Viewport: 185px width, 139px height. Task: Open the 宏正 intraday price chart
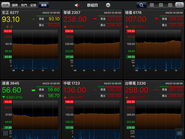point(35,44)
